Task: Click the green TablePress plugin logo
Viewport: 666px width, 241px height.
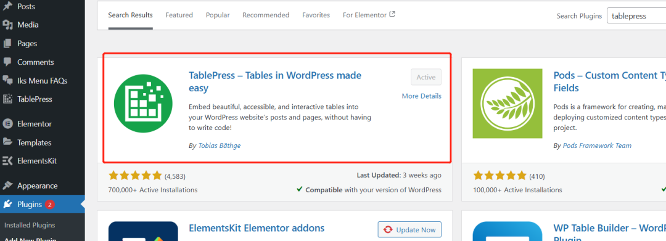Action: pos(143,103)
